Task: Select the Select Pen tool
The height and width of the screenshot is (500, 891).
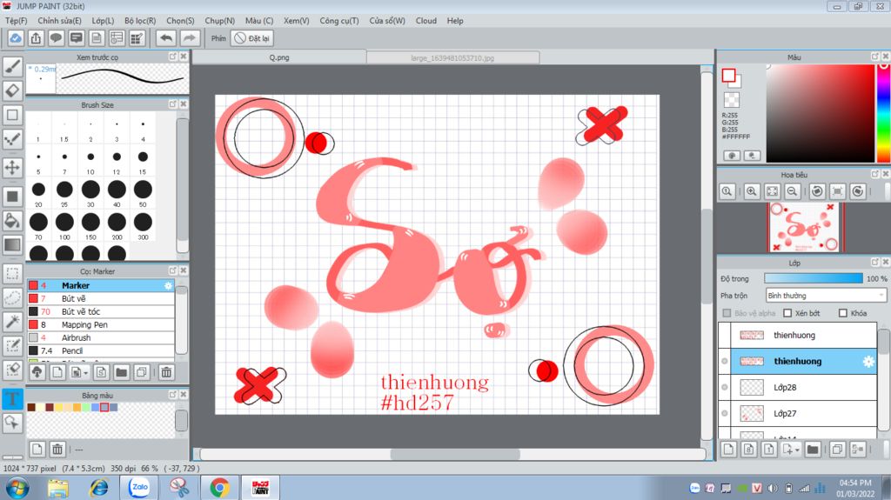Action: [x=12, y=345]
